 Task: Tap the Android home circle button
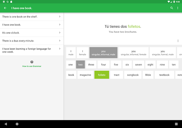pos(17,124)
